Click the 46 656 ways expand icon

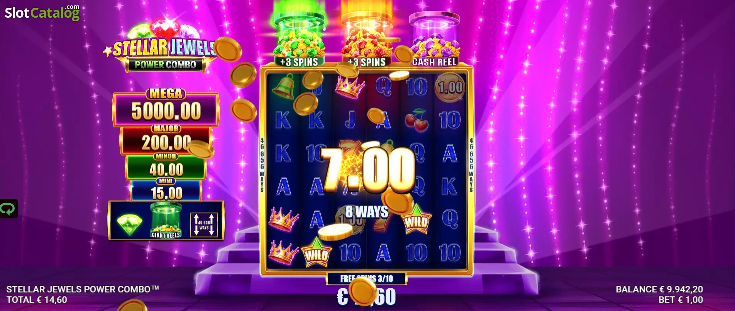(204, 225)
